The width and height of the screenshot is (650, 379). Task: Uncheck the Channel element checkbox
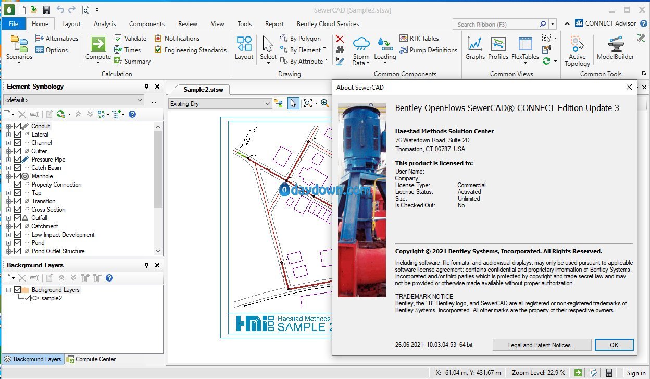click(17, 143)
